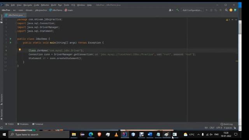Open VirtualBox cube icon in taskbar
The image size is (249, 140).
[133, 135]
